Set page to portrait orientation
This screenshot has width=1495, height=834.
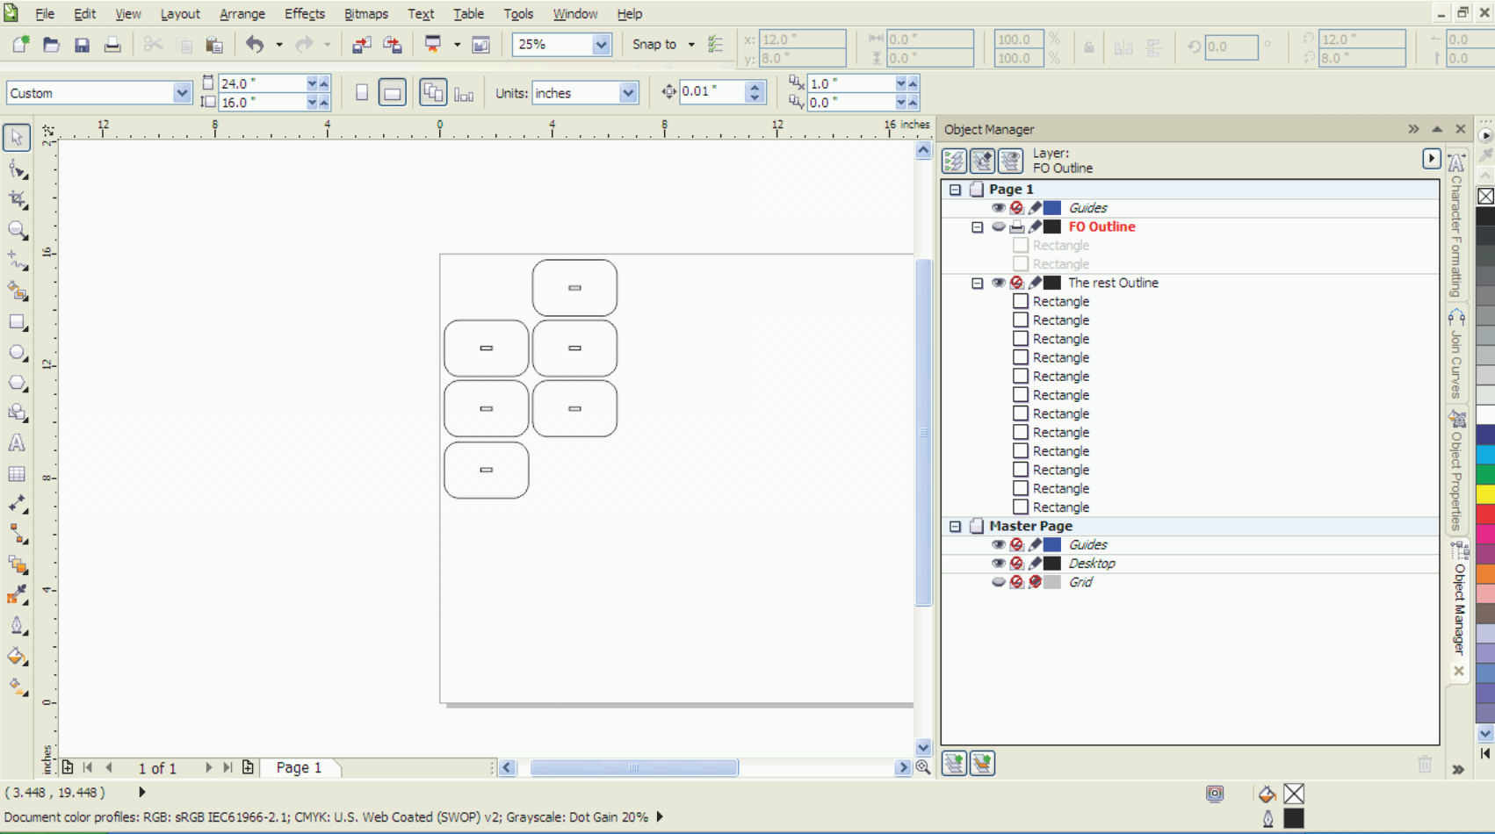pos(362,92)
